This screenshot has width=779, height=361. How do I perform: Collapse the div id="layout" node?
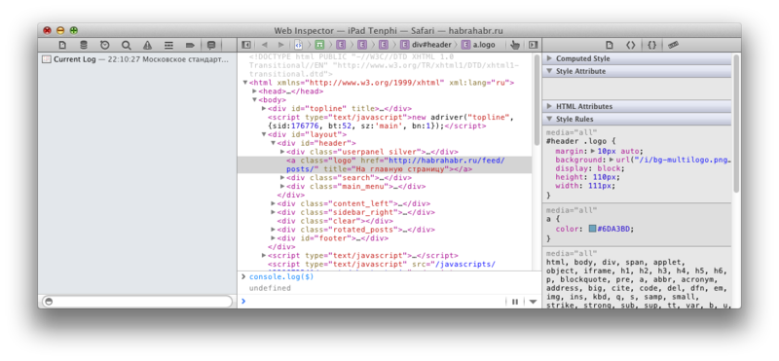[264, 134]
